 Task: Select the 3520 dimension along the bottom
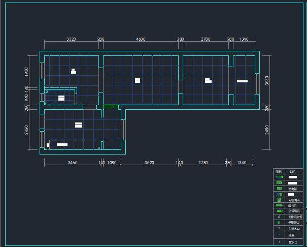pos(149,163)
